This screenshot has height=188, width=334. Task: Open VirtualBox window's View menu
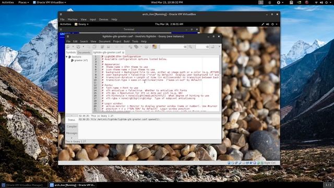[x=83, y=19]
